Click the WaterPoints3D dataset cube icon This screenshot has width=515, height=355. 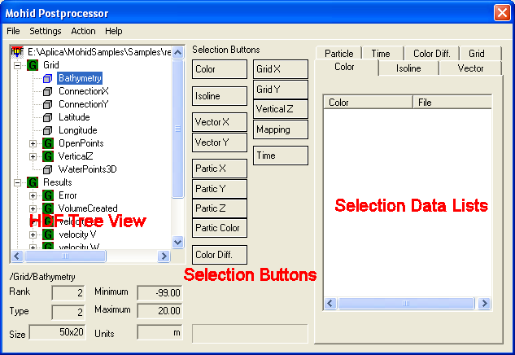(47, 169)
